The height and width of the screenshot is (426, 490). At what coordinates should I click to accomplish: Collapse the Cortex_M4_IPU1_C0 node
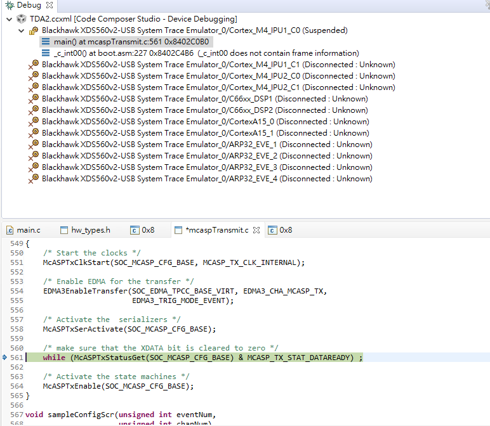pyautogui.click(x=21, y=31)
